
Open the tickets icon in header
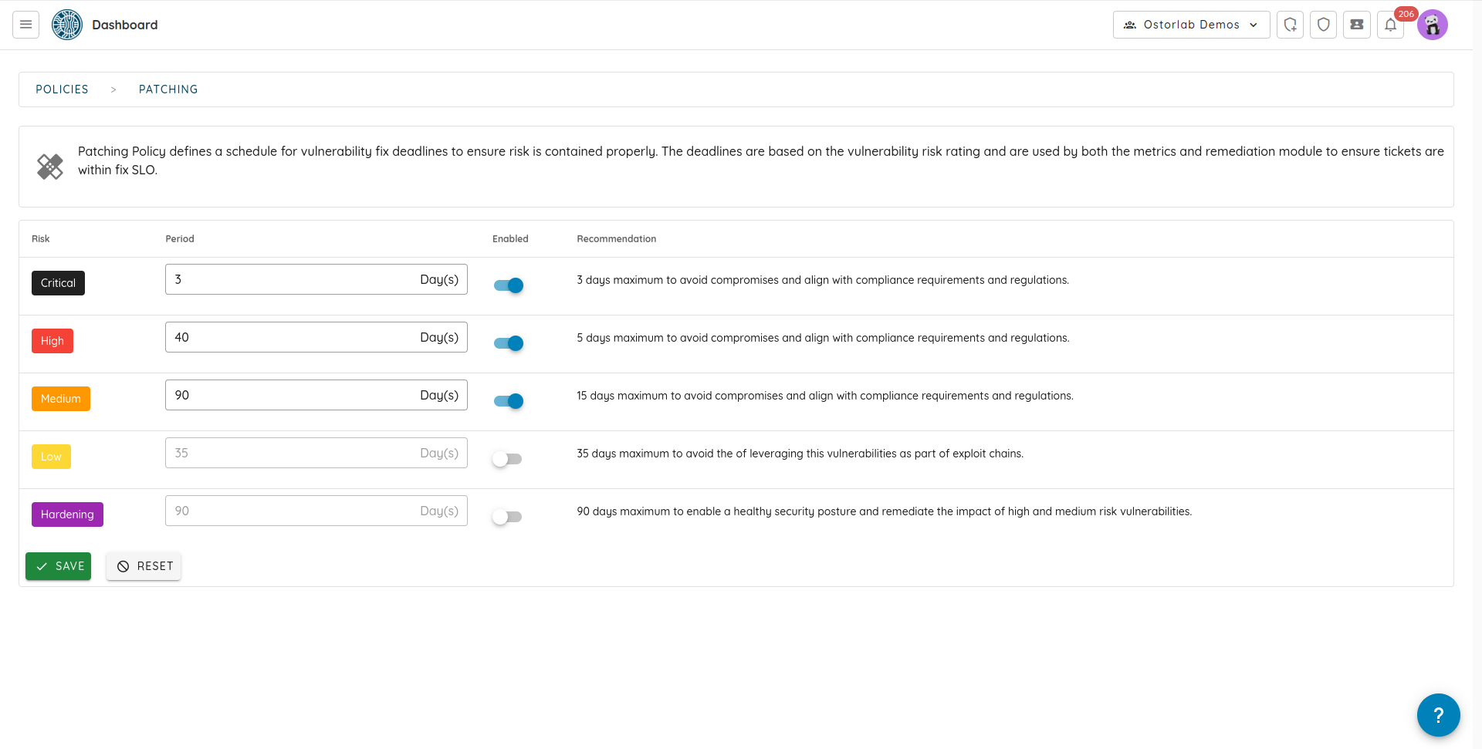[1356, 25]
